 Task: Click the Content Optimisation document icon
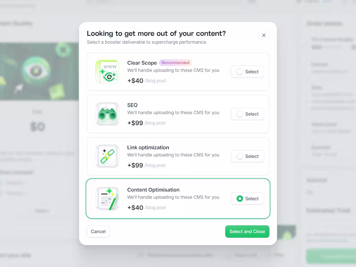(107, 198)
